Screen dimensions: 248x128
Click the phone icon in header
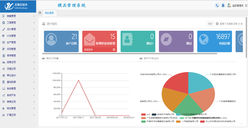(x=217, y=6)
